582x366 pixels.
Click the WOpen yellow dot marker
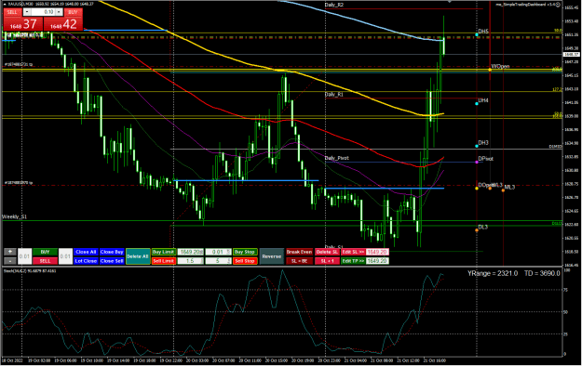tap(490, 70)
